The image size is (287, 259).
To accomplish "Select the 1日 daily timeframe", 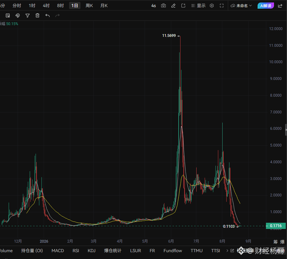I will tap(75, 6).
